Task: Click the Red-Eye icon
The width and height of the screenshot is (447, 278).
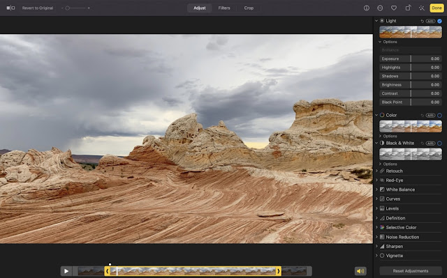Action: click(382, 180)
